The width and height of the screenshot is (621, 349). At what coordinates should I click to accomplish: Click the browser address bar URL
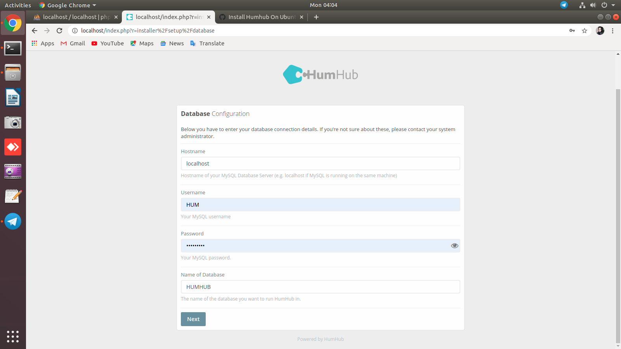147,31
